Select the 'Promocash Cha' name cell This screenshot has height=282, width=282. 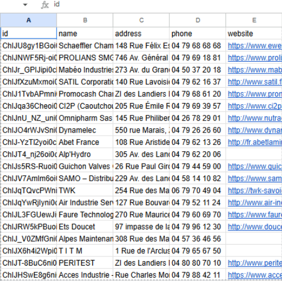click(85, 94)
